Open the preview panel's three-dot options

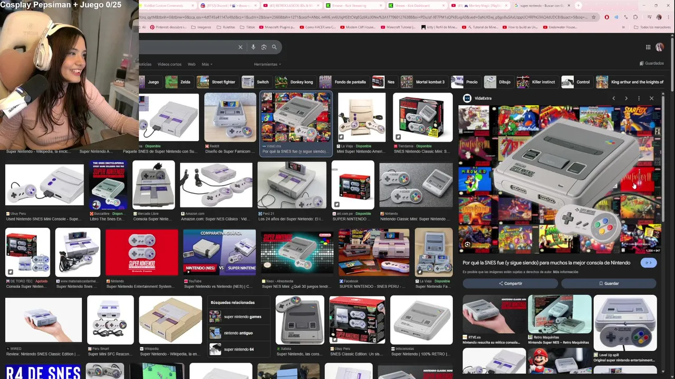639,98
